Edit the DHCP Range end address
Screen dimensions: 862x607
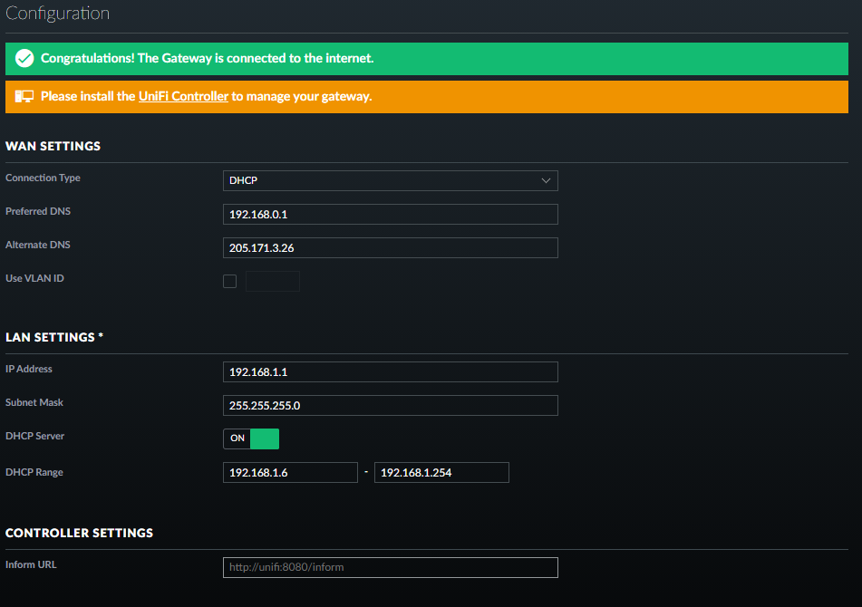[x=441, y=472]
